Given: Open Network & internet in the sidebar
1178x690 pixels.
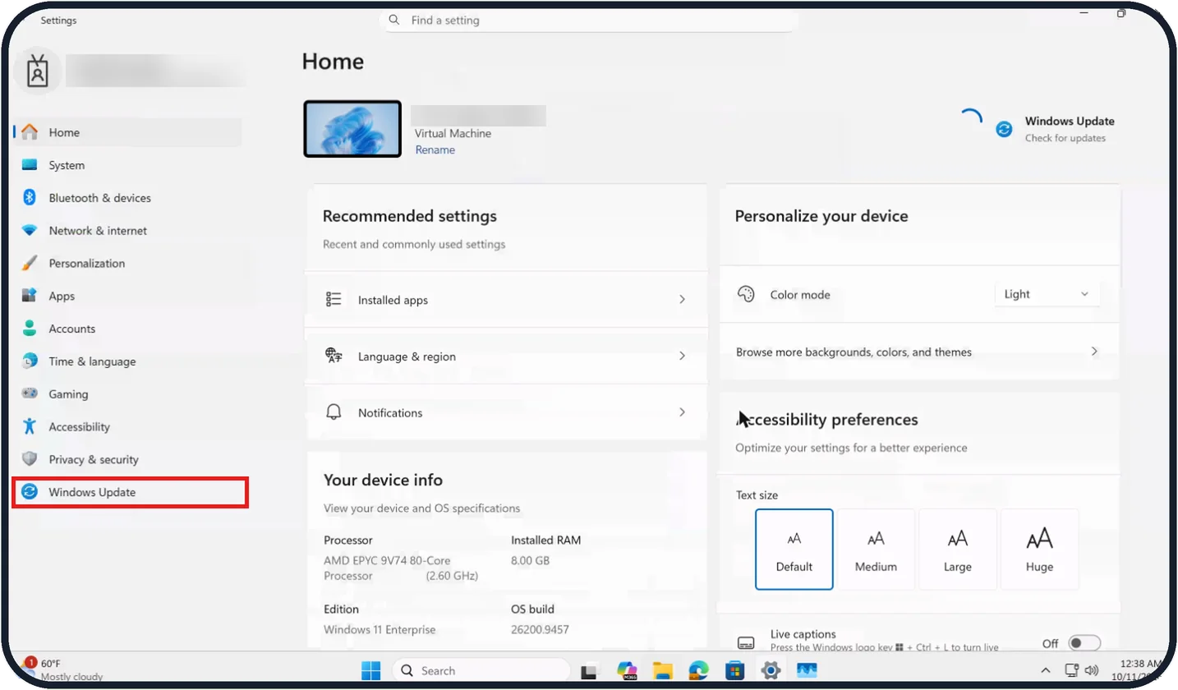Looking at the screenshot, I should point(127,231).
